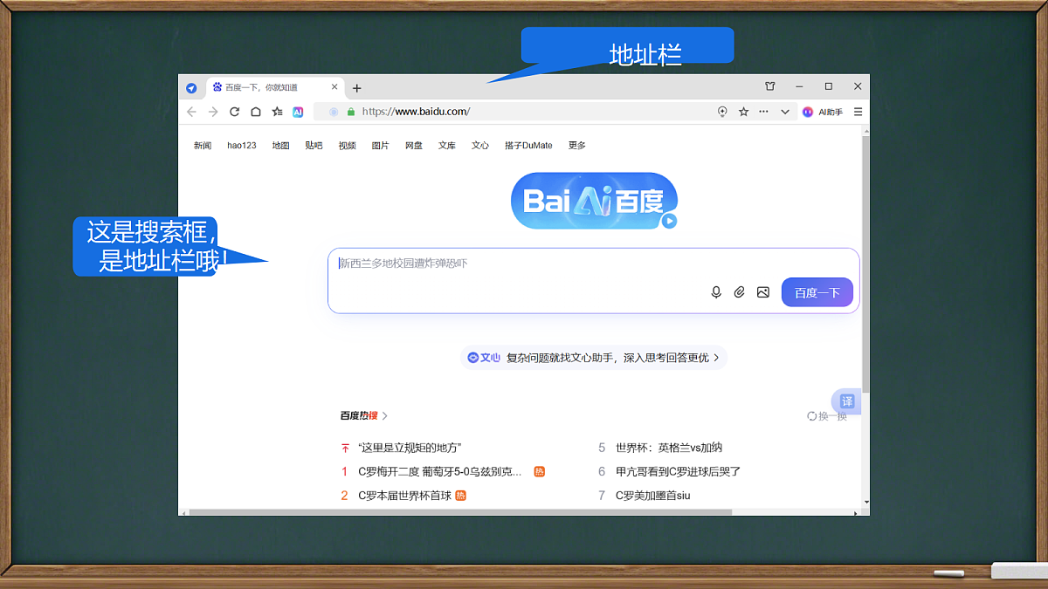Viewport: 1048px width, 589px height.
Task: Open the three-dots more options icon
Action: tap(764, 112)
